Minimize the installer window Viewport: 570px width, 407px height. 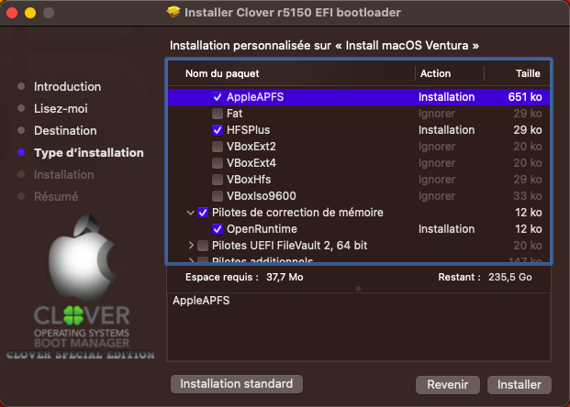tap(30, 13)
